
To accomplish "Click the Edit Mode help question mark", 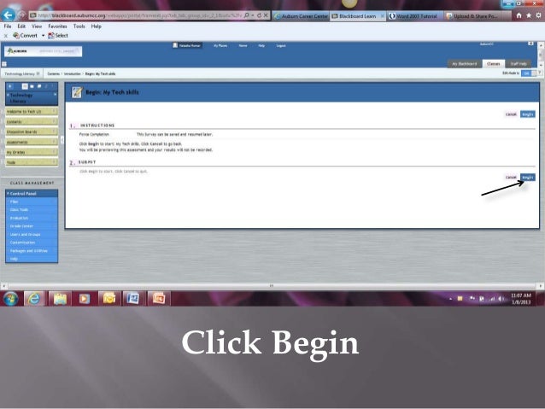I will [x=540, y=73].
